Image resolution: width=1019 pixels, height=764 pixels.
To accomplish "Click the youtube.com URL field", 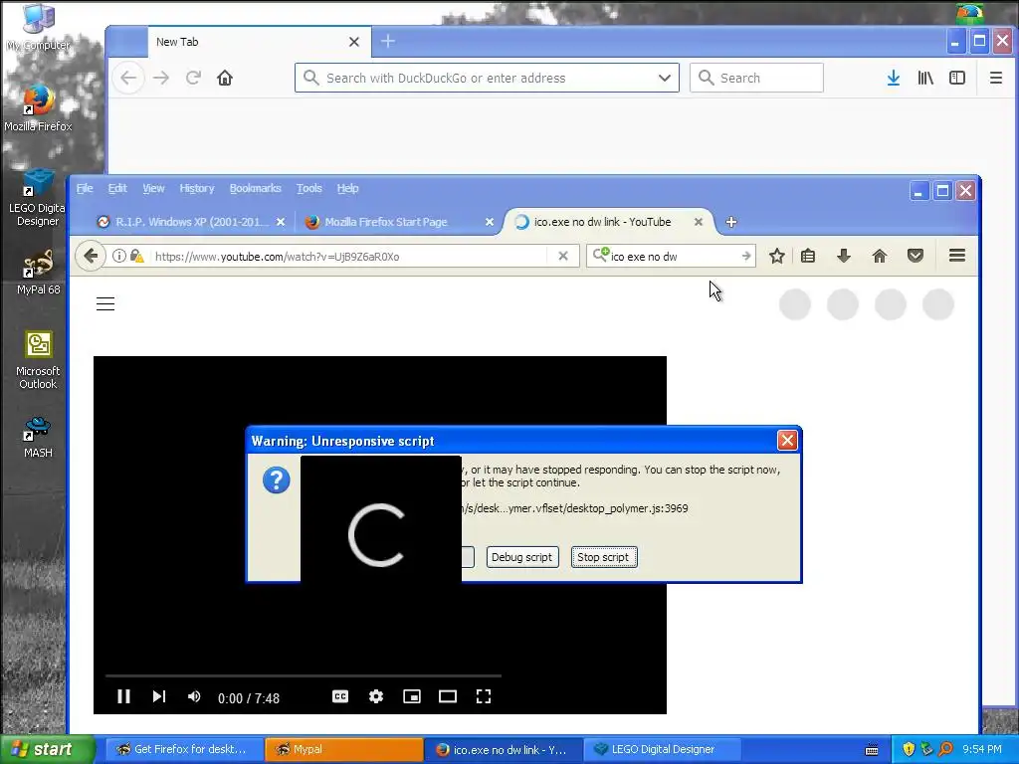I will click(x=351, y=257).
